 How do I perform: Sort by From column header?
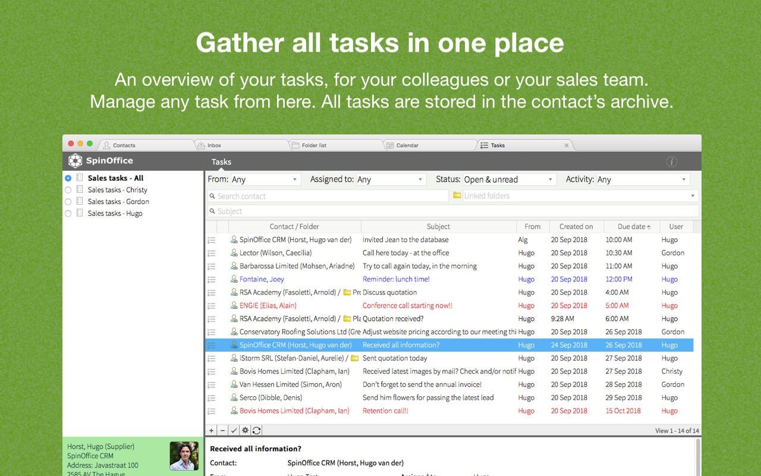click(x=532, y=227)
